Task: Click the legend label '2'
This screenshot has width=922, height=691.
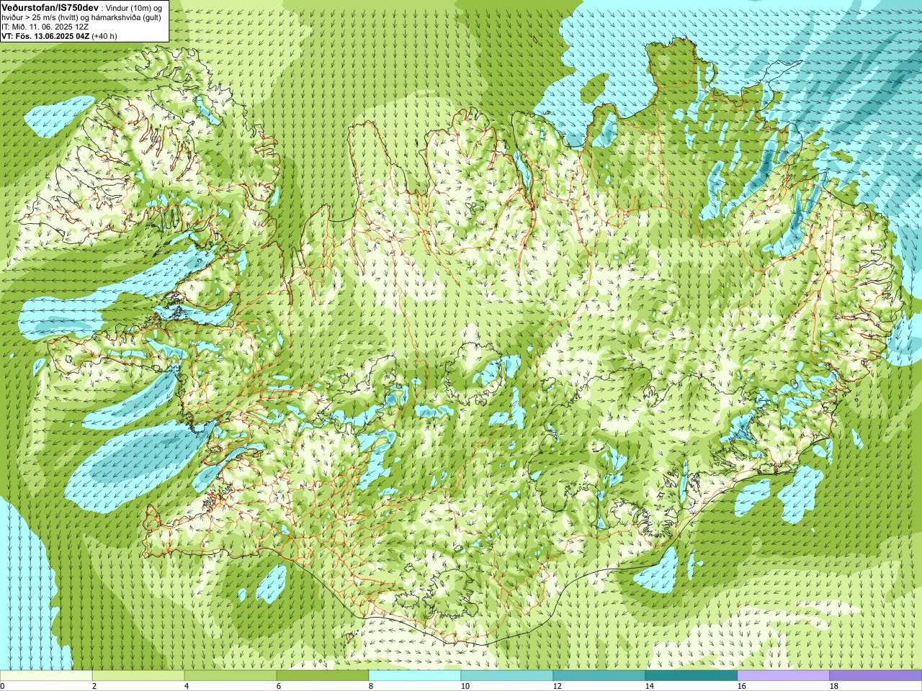Action: tap(94, 686)
